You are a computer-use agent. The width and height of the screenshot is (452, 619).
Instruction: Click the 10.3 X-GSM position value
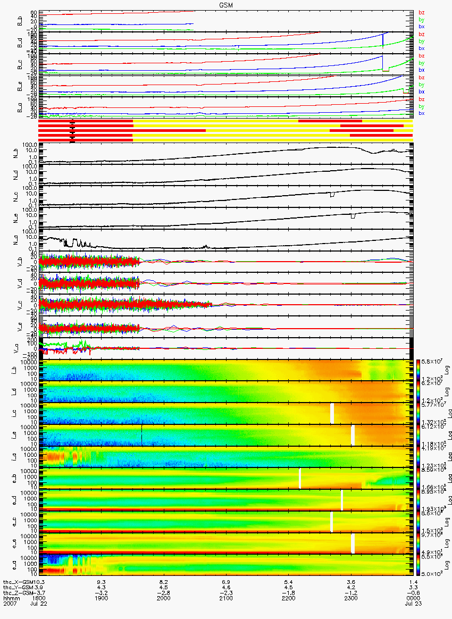coord(39,582)
